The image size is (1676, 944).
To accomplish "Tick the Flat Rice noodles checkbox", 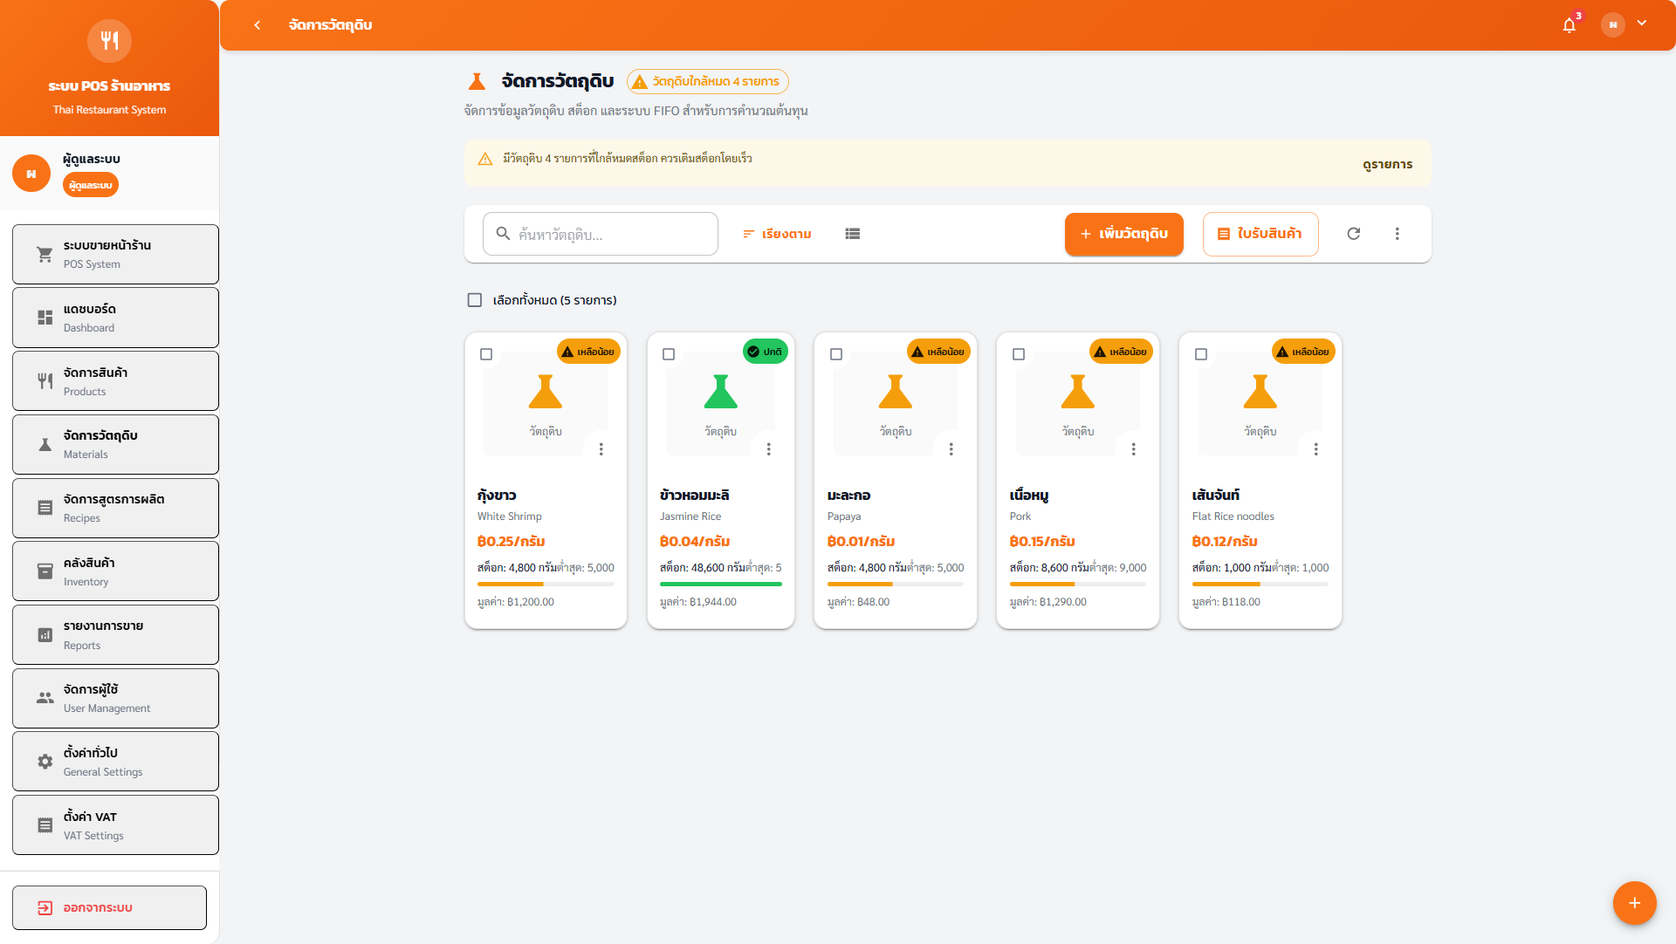I will click(x=1201, y=354).
